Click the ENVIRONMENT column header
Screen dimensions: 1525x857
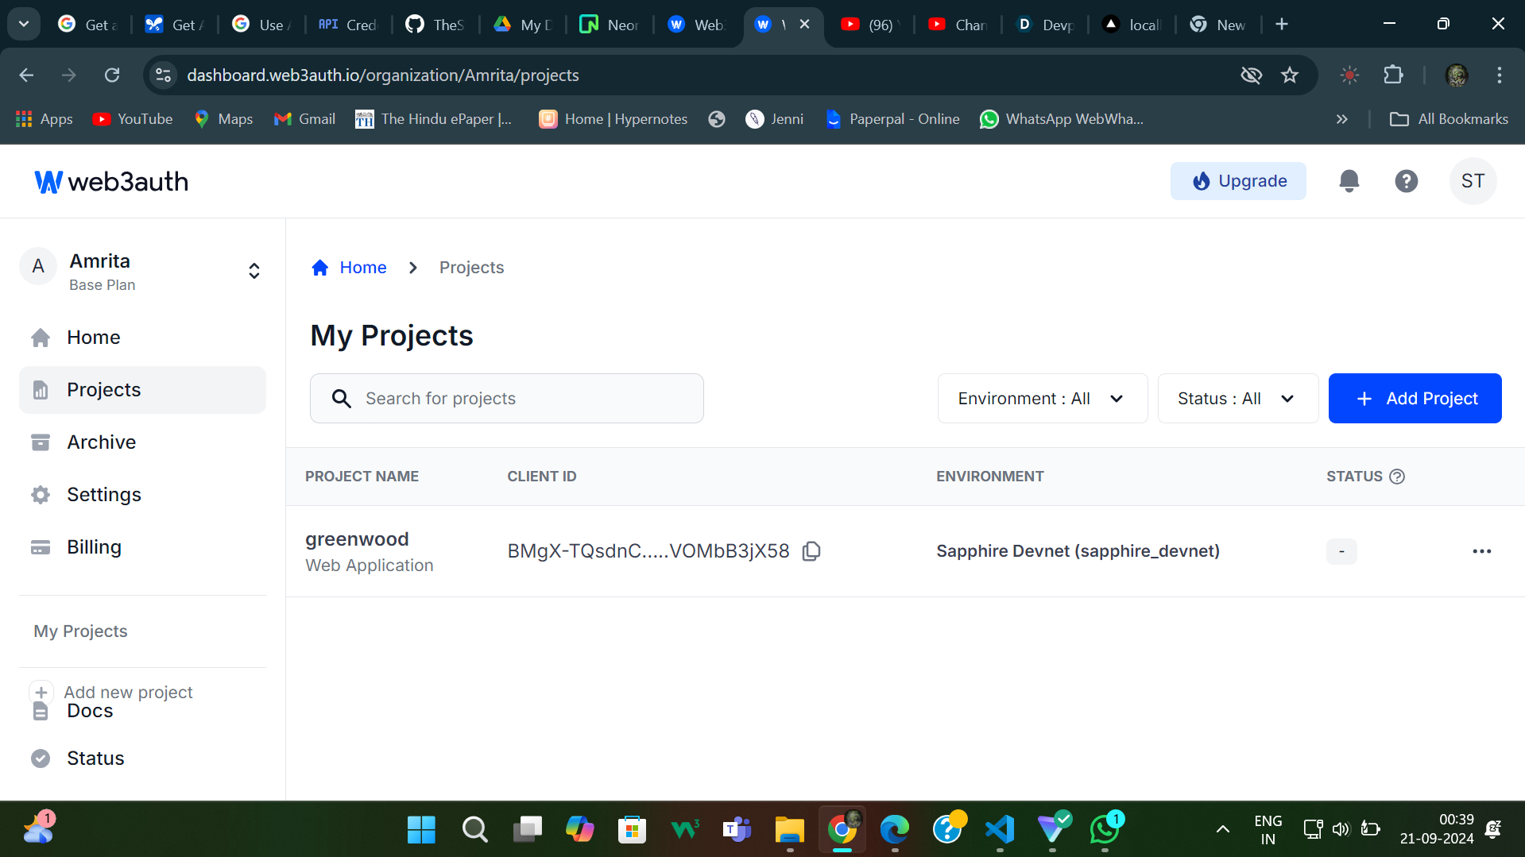[989, 477]
